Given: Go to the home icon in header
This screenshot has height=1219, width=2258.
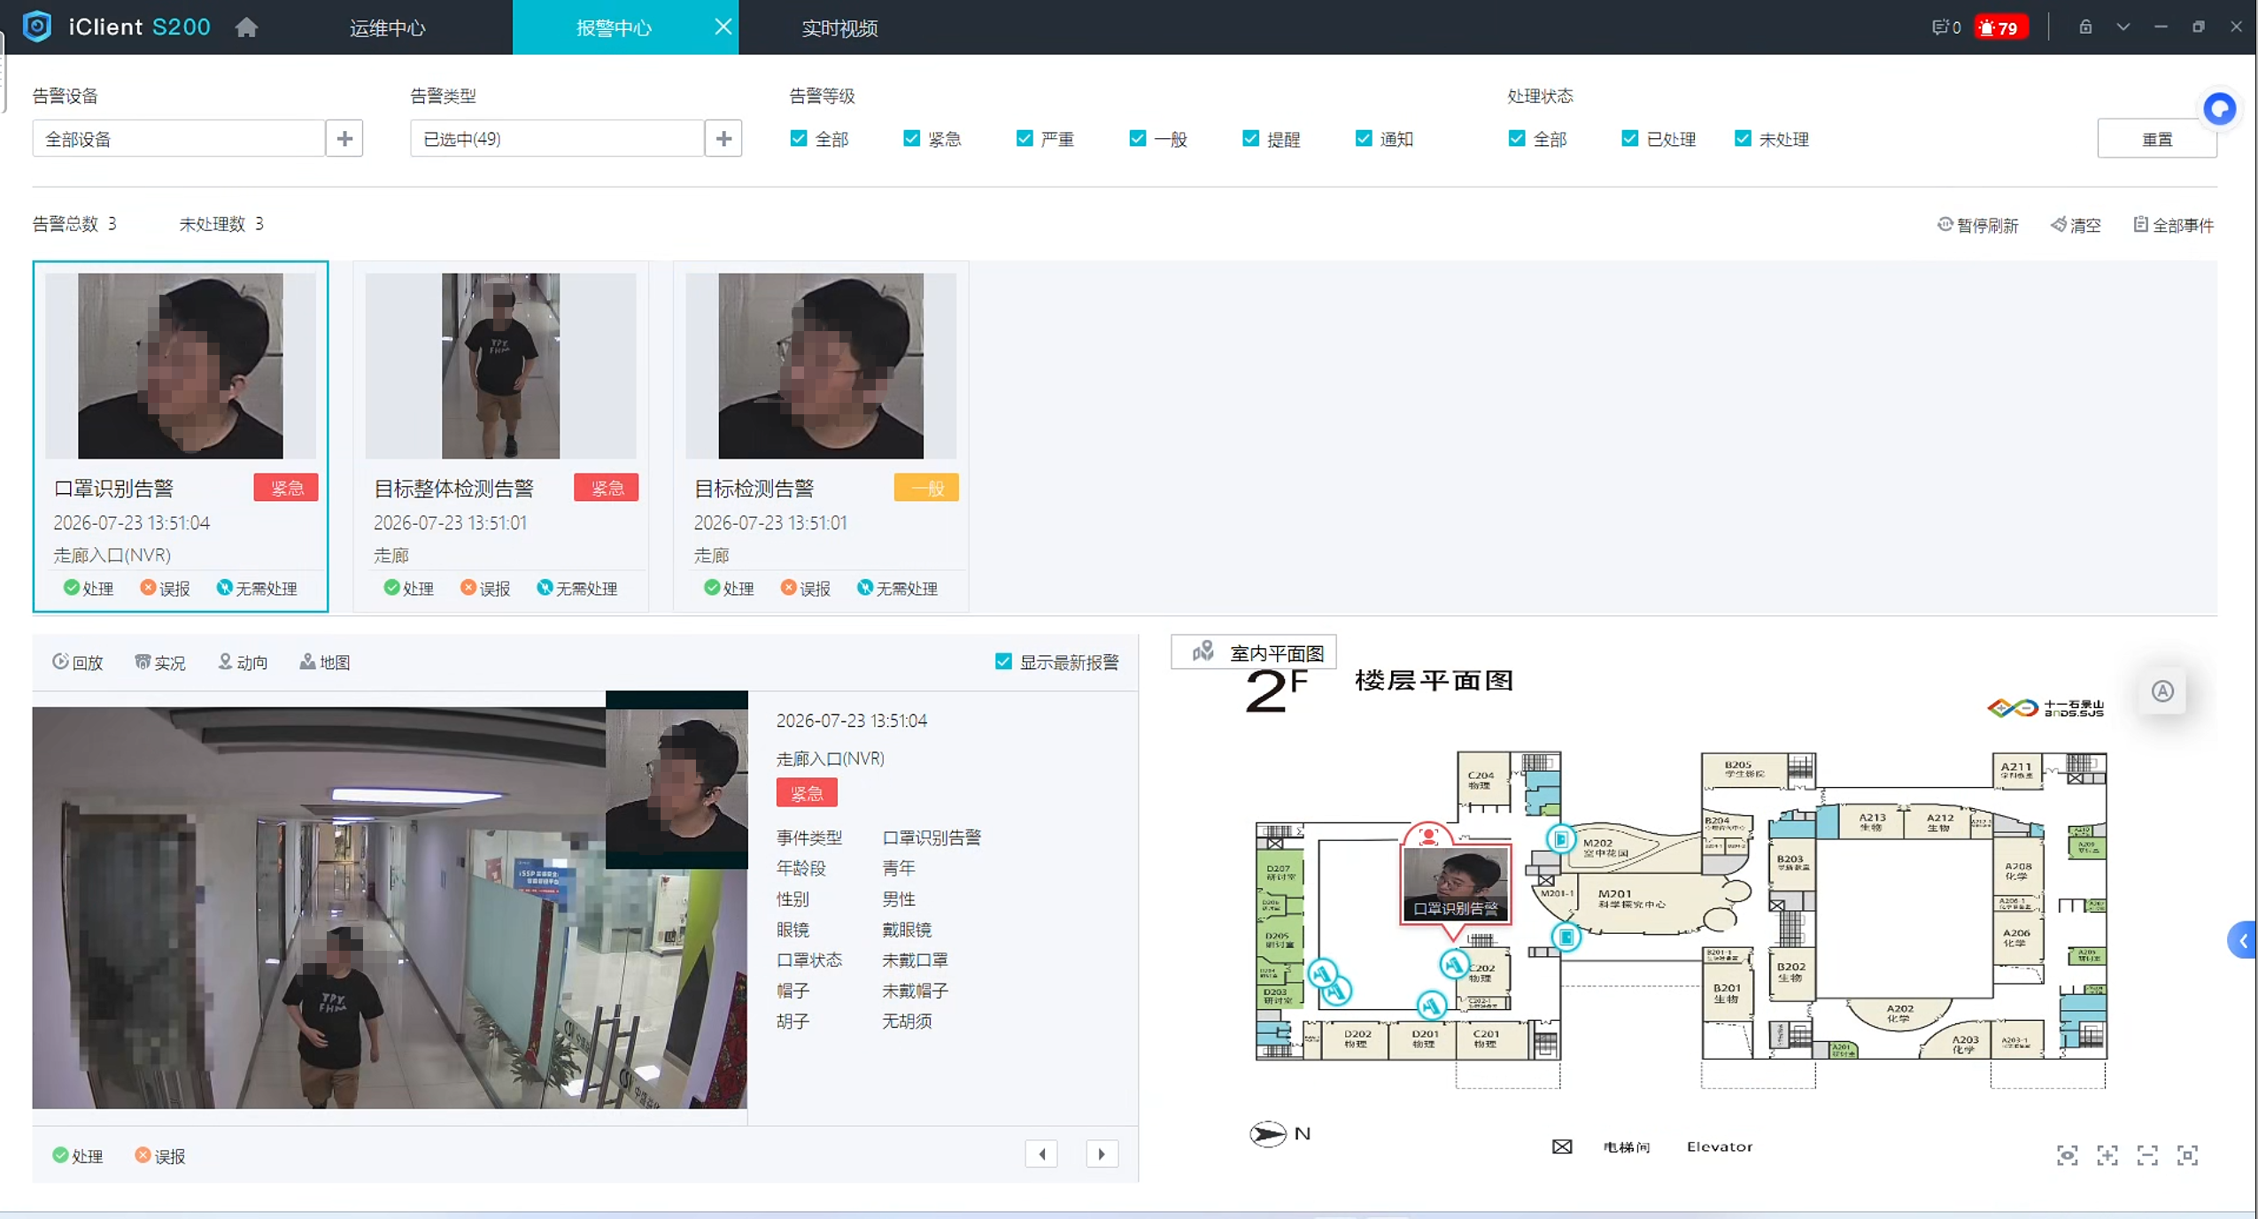Looking at the screenshot, I should pos(246,27).
